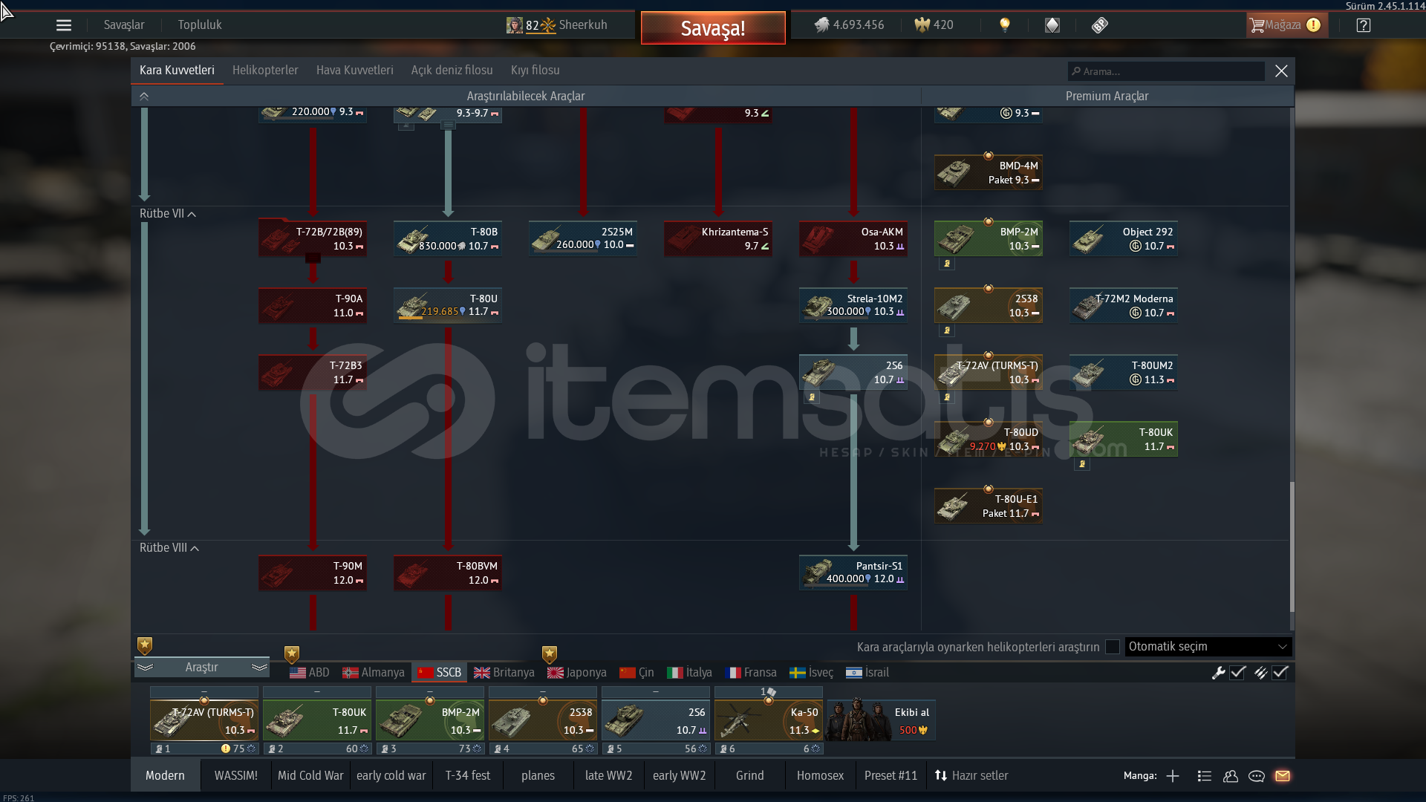Switch nation to İsrail

(867, 672)
